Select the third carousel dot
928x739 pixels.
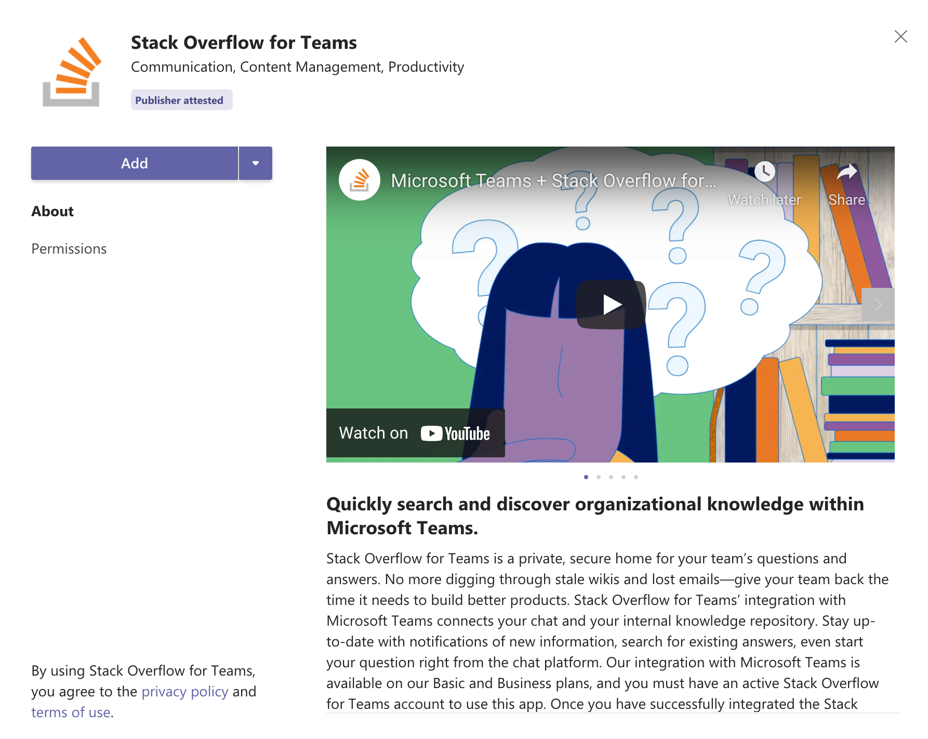(x=611, y=477)
